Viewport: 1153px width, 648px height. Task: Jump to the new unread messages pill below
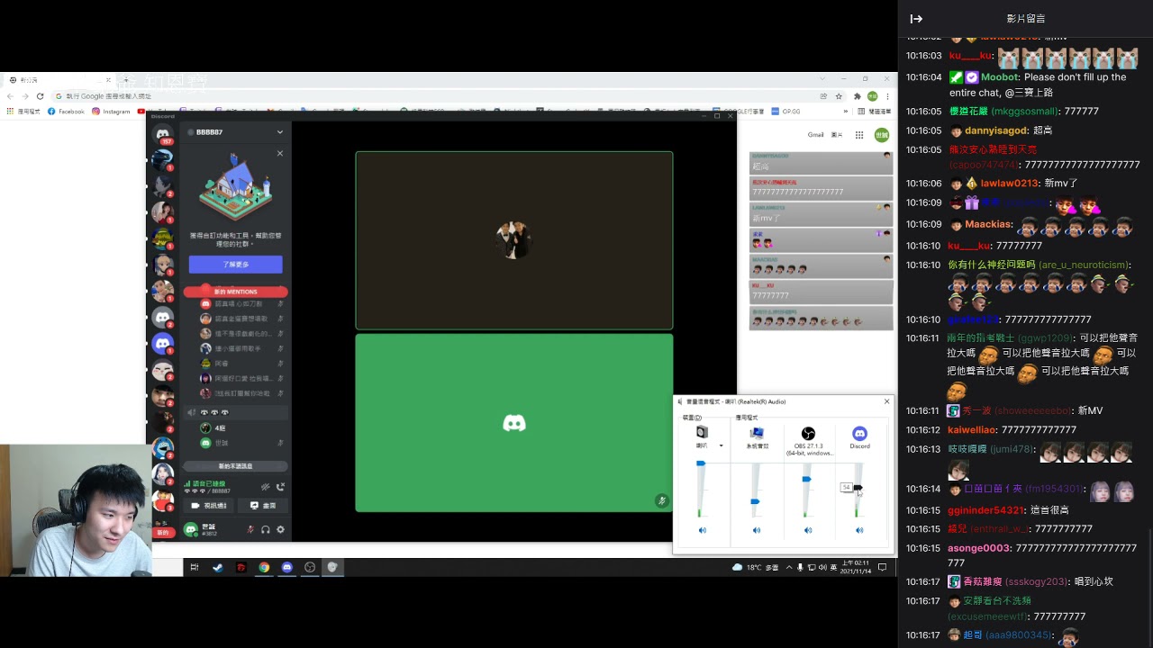(x=235, y=466)
